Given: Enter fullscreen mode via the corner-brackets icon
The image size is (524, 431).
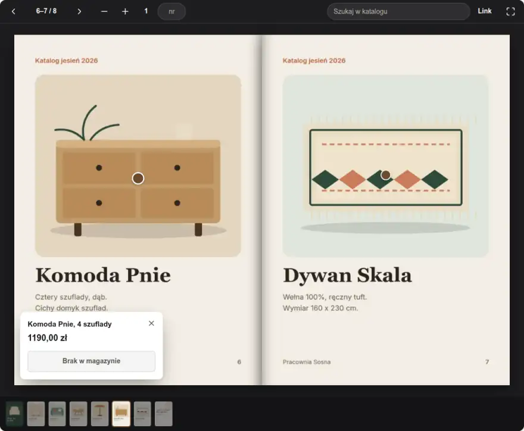Looking at the screenshot, I should (x=510, y=11).
